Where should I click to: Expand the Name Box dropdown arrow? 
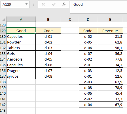(27, 4)
